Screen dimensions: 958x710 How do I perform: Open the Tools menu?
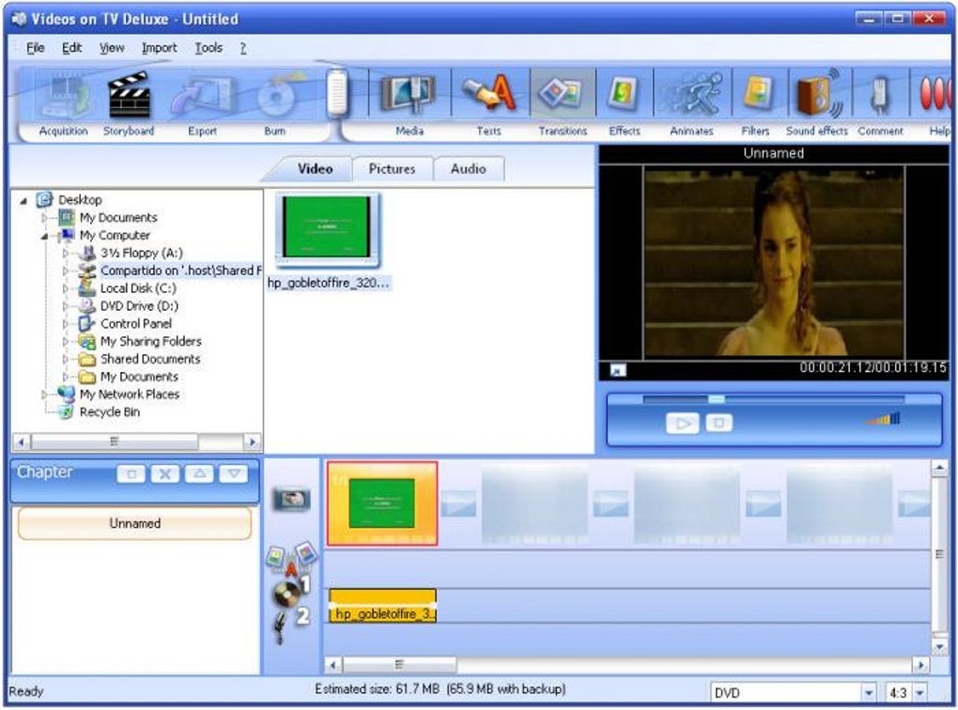209,48
